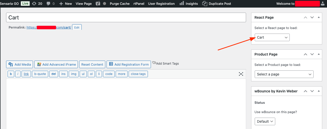Viewport: 327px width, 129px height.
Task: Click the Yoast SEO icon in admin bar
Action: [x=98, y=4]
